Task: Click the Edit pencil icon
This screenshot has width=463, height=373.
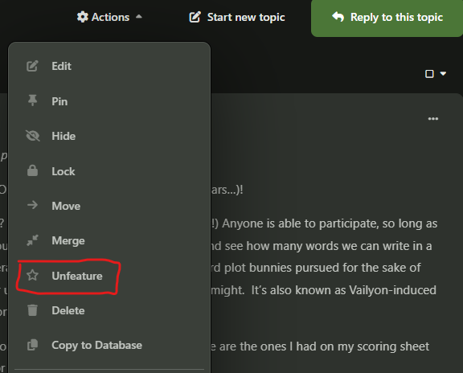Action: tap(32, 66)
